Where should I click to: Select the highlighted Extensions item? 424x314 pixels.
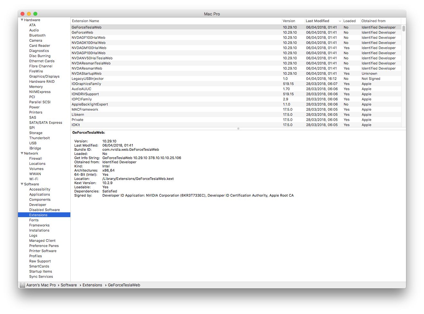pos(44,215)
